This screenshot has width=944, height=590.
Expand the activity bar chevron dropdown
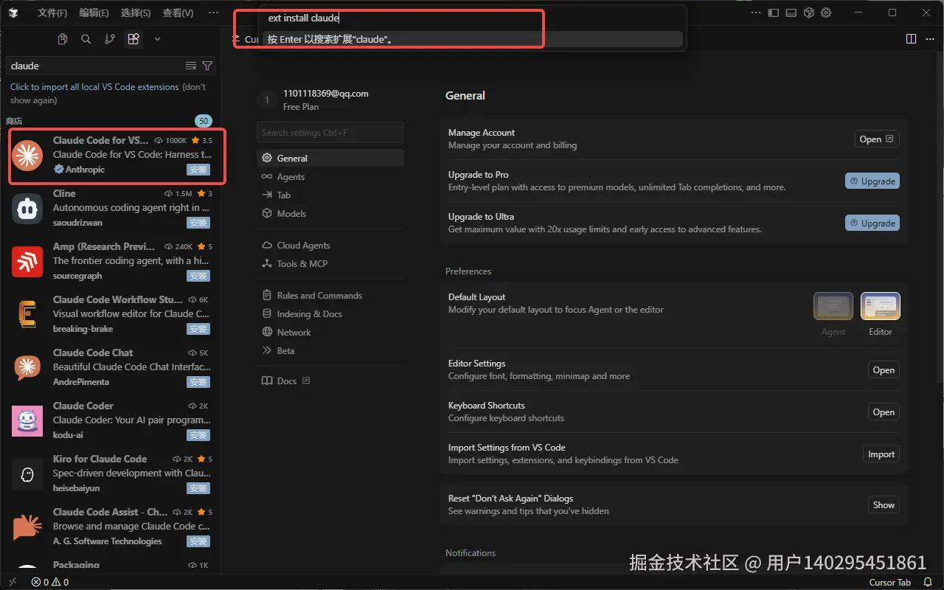[x=157, y=39]
